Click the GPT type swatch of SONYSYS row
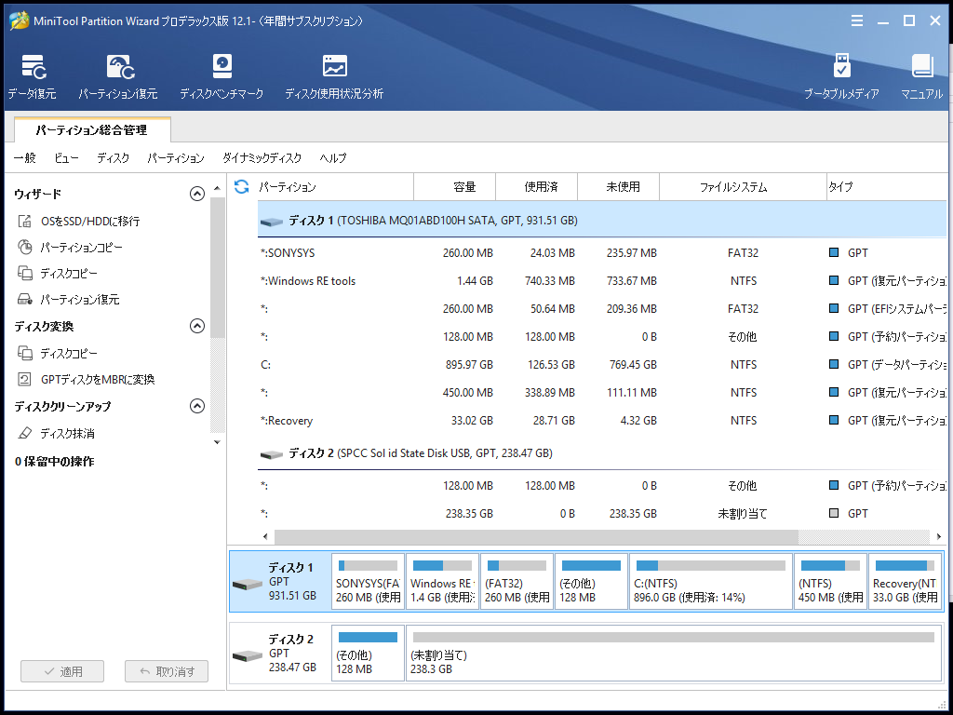Image resolution: width=953 pixels, height=715 pixels. 834,253
